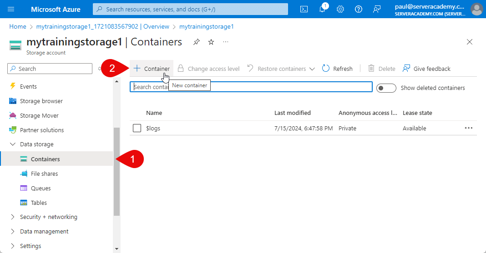486x253 pixels.
Task: Pin the storage account to dashboard
Action: coord(196,42)
